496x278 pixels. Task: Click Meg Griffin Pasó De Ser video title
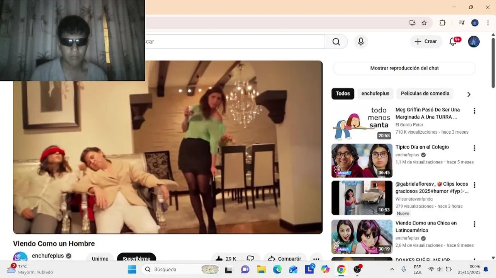[428, 114]
